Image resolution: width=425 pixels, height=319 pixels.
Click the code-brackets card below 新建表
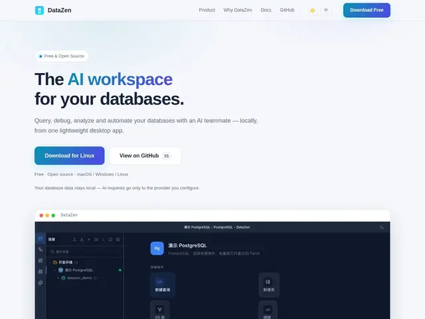268,310
